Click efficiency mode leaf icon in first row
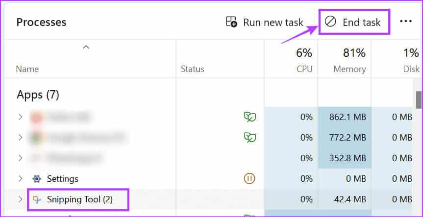Image resolution: width=423 pixels, height=217 pixels. 250,117
